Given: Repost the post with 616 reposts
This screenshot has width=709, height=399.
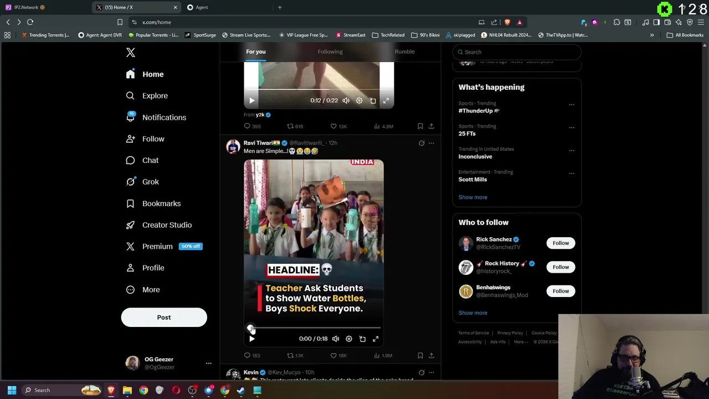Looking at the screenshot, I should pyautogui.click(x=295, y=126).
